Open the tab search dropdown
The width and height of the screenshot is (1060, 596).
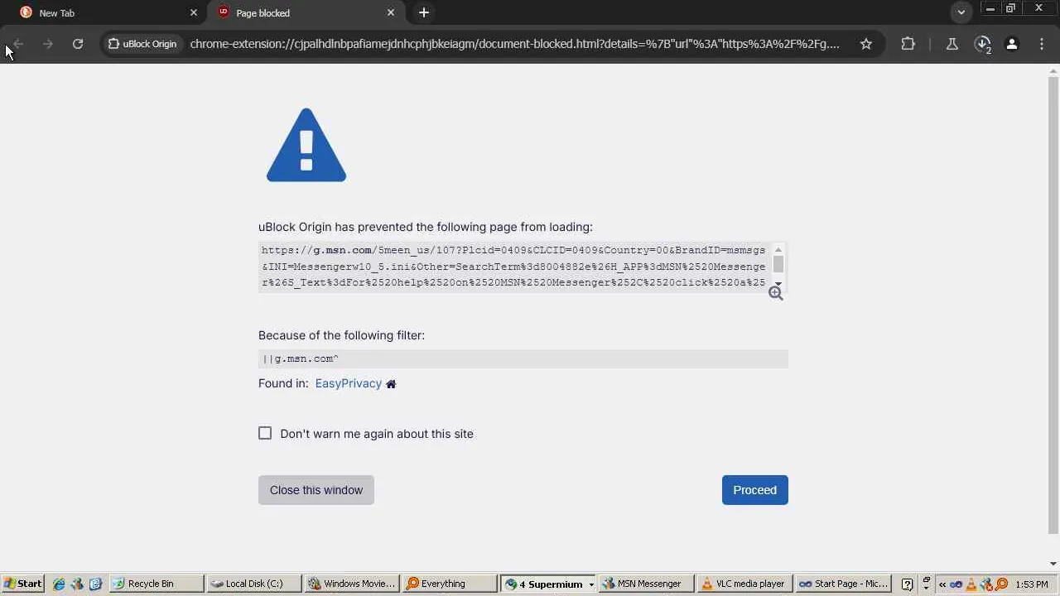[x=961, y=12]
